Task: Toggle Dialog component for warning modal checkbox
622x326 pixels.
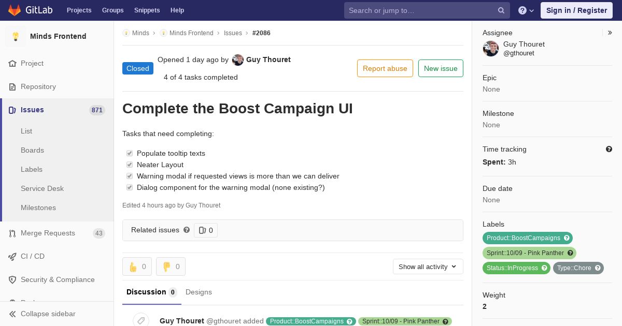Action: 130,187
